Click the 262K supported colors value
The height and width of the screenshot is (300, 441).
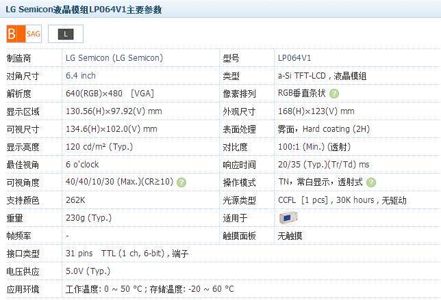75,200
